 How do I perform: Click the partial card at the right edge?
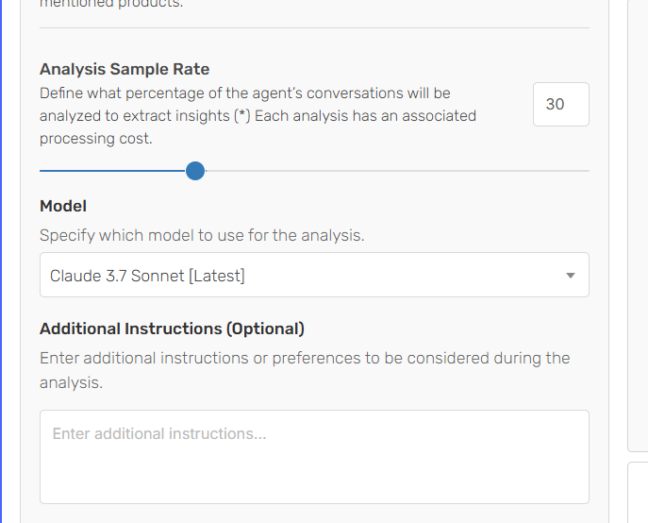pyautogui.click(x=638, y=226)
